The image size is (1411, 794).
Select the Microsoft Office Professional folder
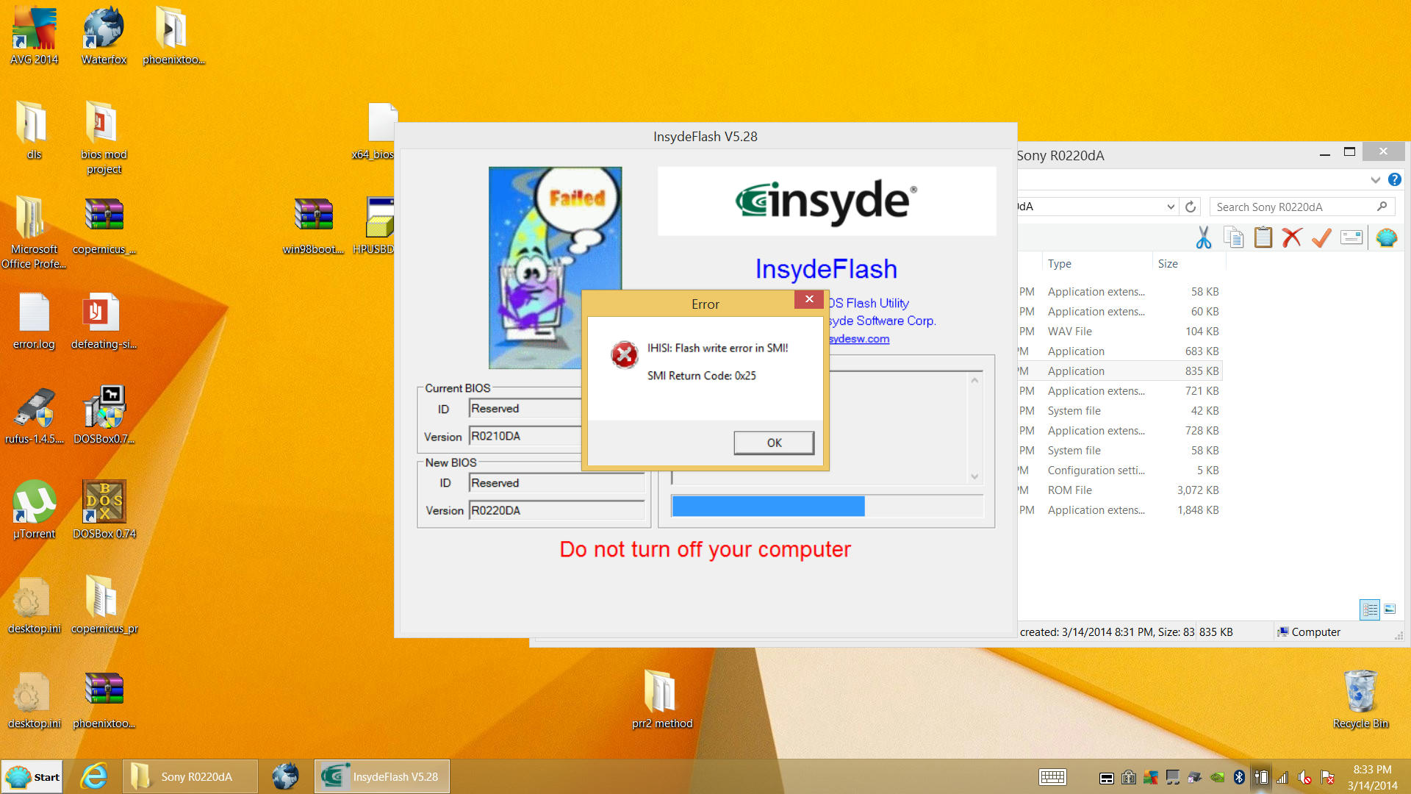[34, 233]
